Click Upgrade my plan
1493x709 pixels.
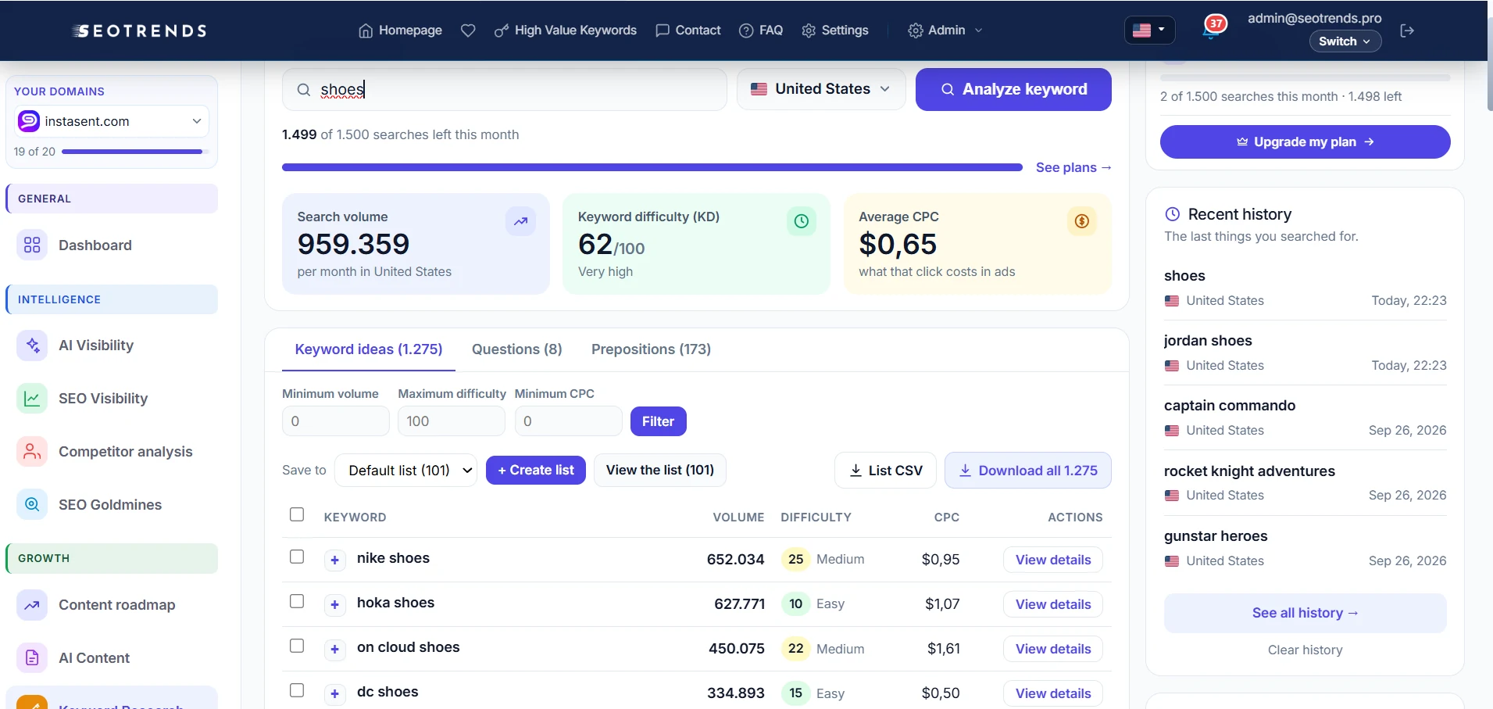[x=1305, y=142]
